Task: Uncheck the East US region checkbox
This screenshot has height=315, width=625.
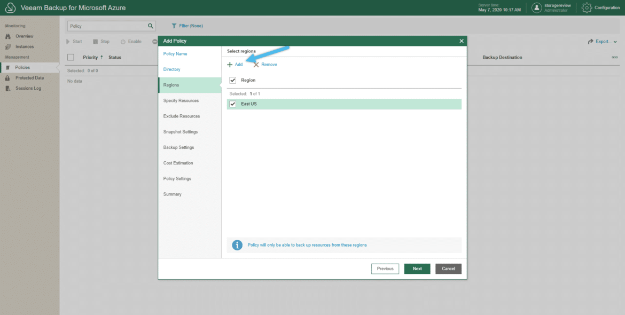Action: 233,104
